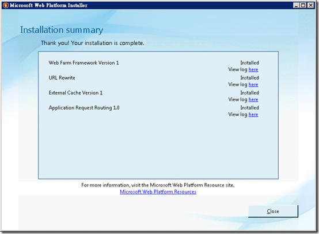Visit the Microsoft Web Platform Resources link
Viewport: 319px width, 234px height.
(158, 192)
